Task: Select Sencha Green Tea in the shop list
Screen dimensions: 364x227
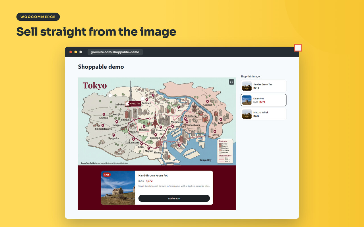Action: coord(263,86)
